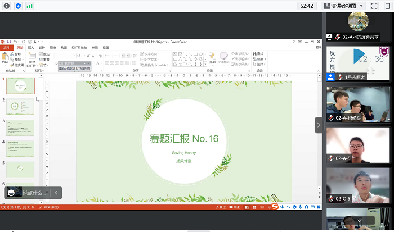Open the emoji reaction button

coord(11,193)
